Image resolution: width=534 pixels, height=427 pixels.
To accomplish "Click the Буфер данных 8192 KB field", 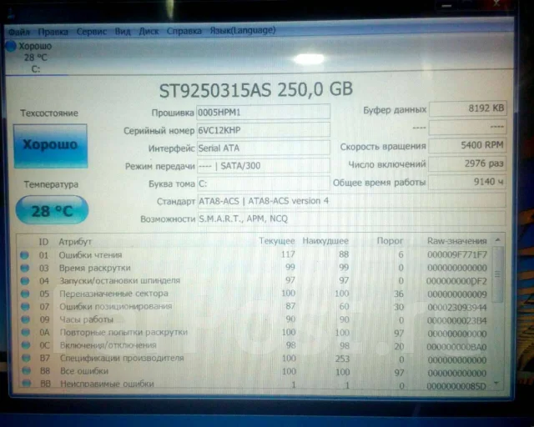I will 467,108.
